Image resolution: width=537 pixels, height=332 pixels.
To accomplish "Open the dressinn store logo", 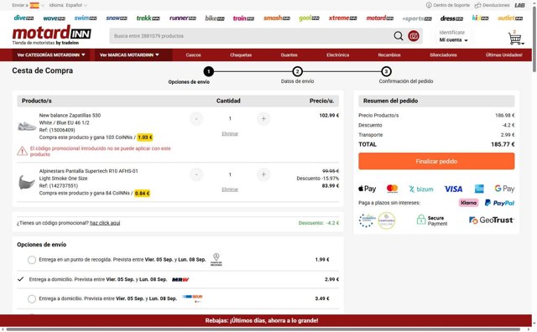I will tap(451, 18).
